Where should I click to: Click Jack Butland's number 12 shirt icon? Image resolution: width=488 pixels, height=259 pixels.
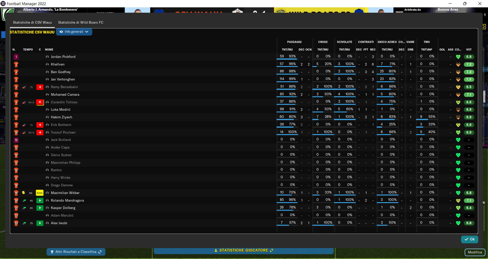click(16, 140)
